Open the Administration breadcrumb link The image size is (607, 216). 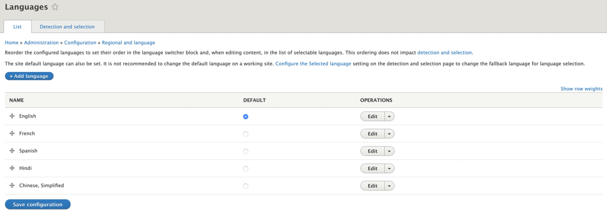tap(41, 43)
